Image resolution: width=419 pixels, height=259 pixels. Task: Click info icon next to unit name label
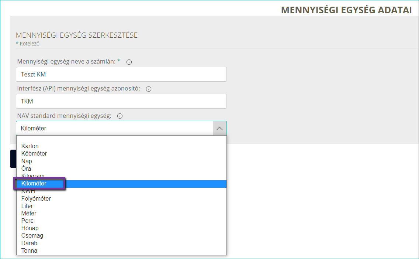(129, 62)
